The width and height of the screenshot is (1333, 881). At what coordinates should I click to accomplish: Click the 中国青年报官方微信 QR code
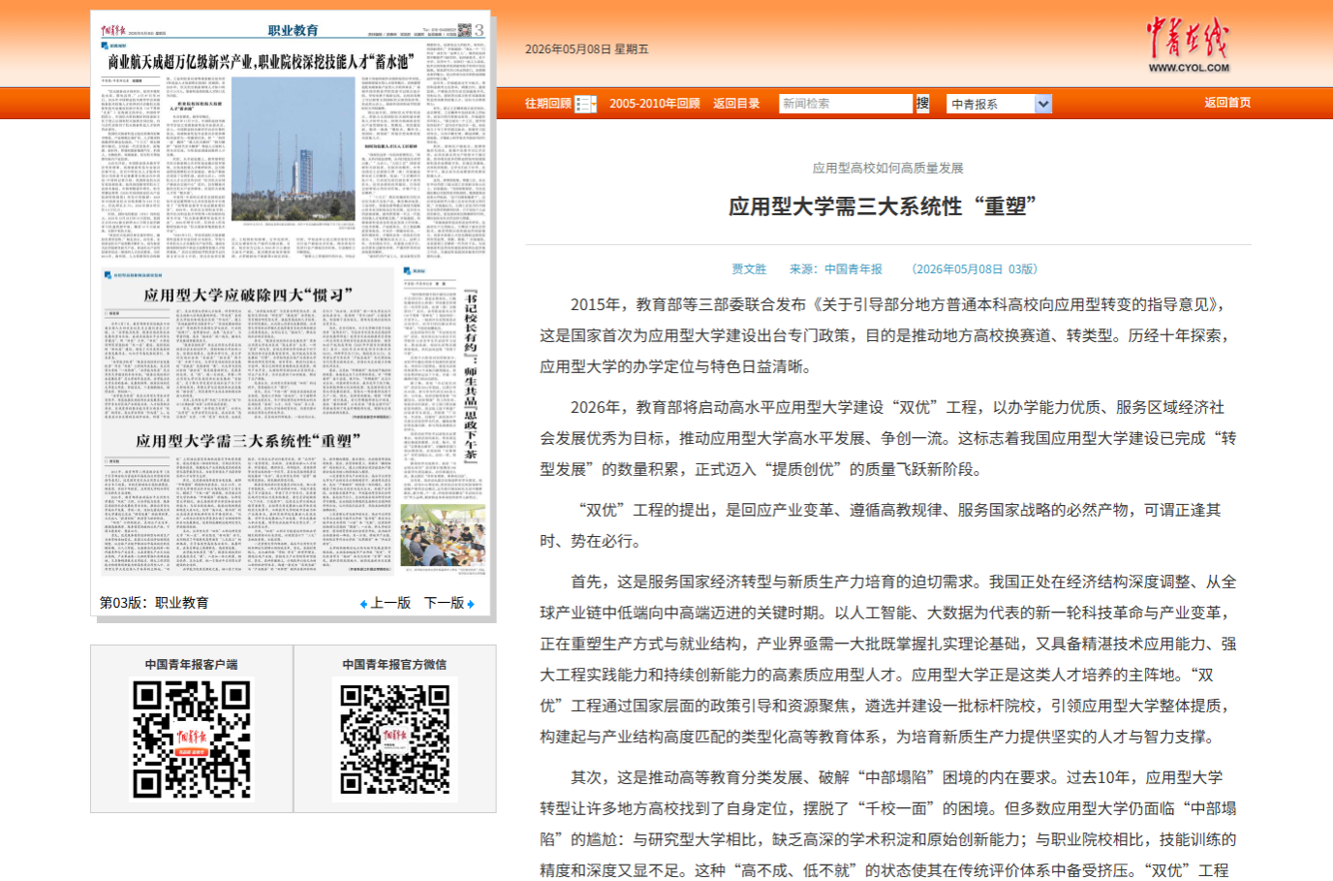pos(395,739)
